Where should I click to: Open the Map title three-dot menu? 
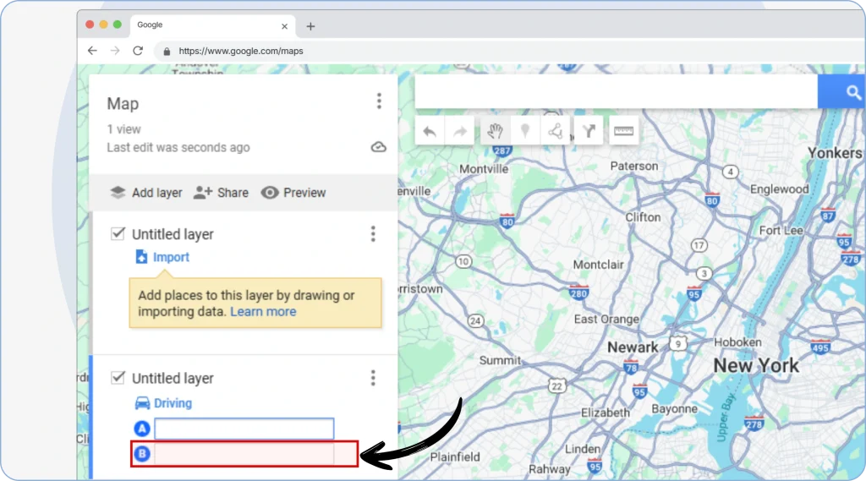pos(379,101)
